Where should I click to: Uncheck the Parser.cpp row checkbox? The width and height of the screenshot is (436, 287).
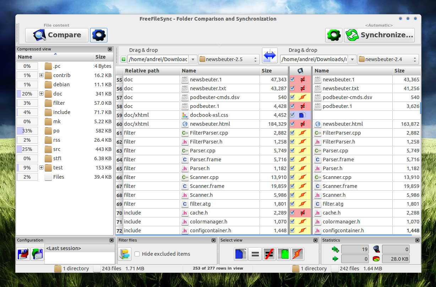[292, 151]
